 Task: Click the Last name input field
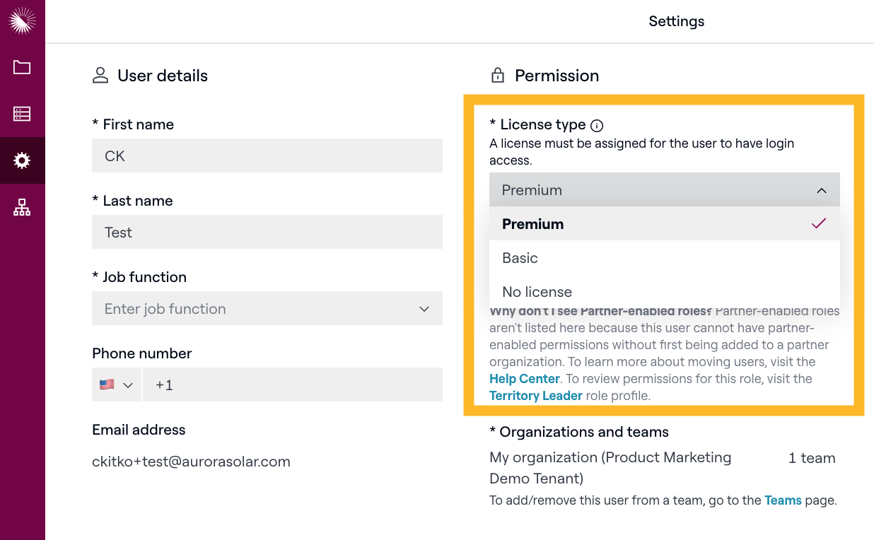pyautogui.click(x=267, y=233)
